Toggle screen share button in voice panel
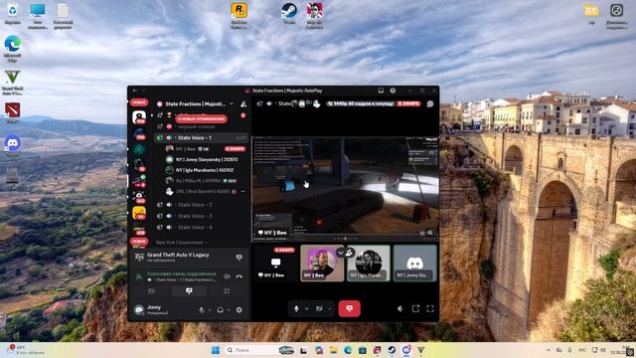The image size is (636, 358). 189,291
